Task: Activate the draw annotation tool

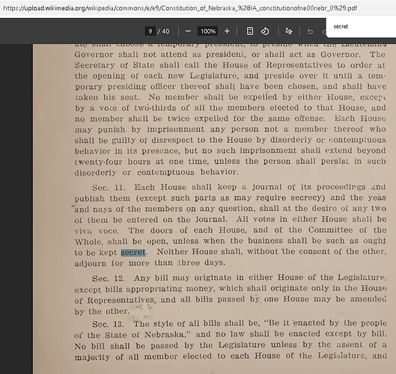Action: click(x=289, y=31)
